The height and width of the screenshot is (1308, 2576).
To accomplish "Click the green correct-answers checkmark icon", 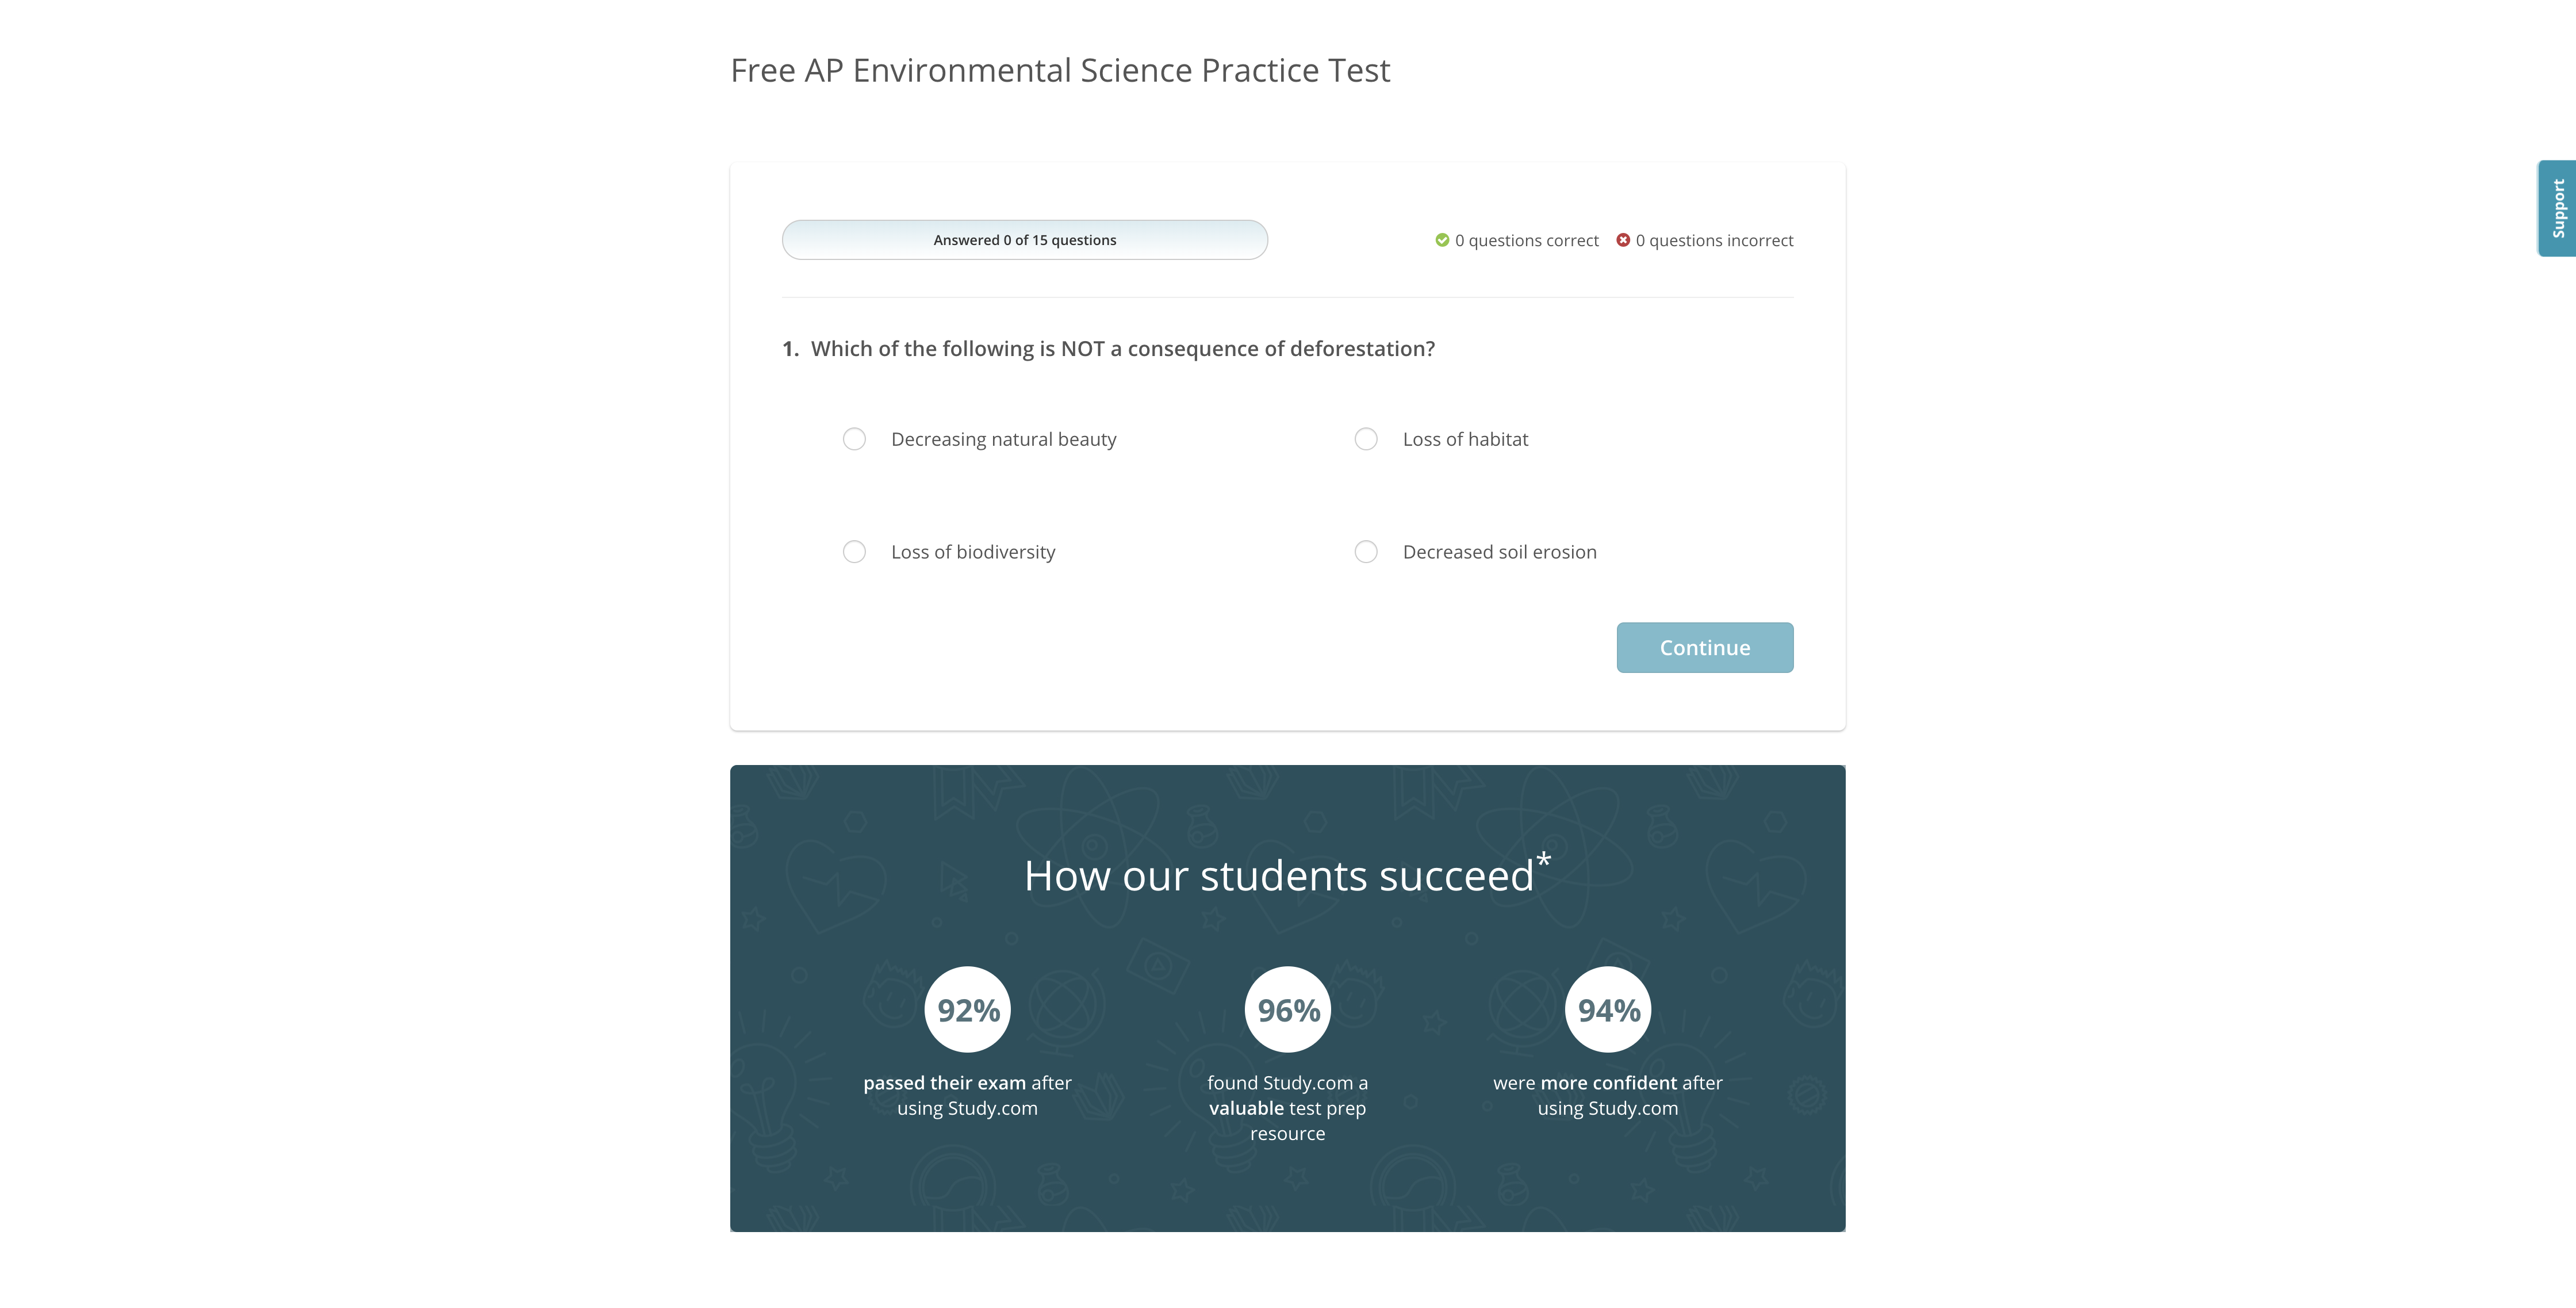I will click(x=1442, y=240).
